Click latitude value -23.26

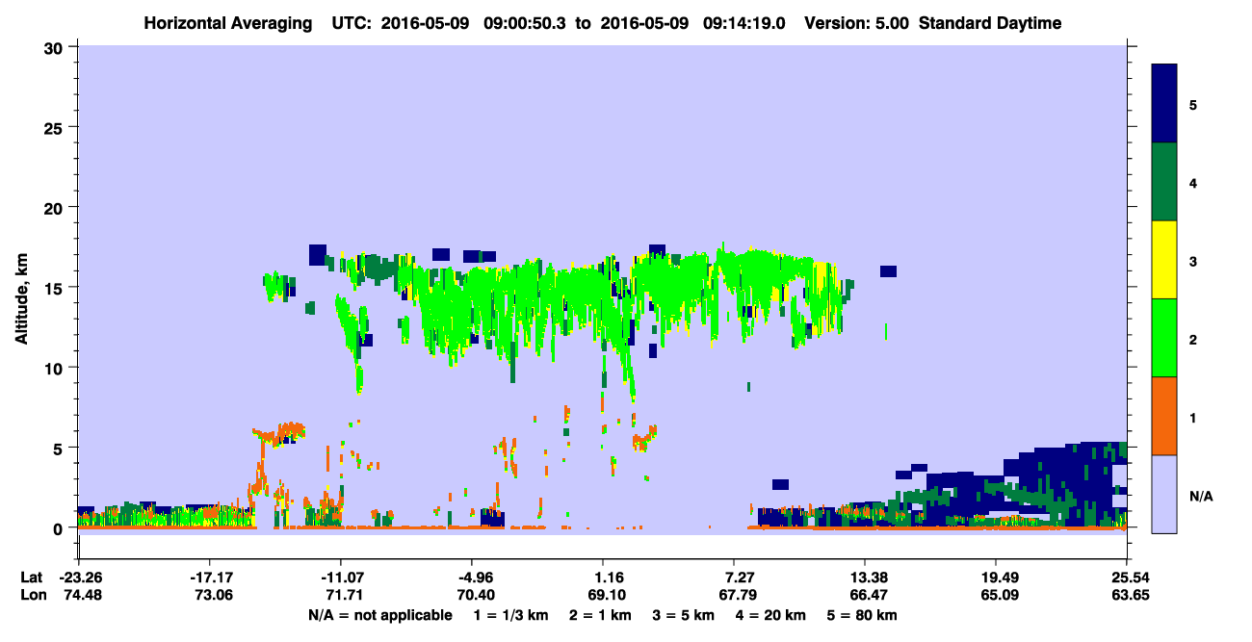[x=79, y=578]
